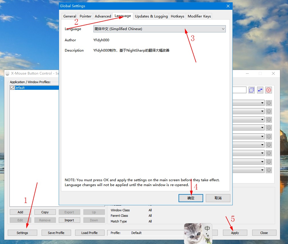
Task: Click the Window Class label
Action: pos(120,210)
